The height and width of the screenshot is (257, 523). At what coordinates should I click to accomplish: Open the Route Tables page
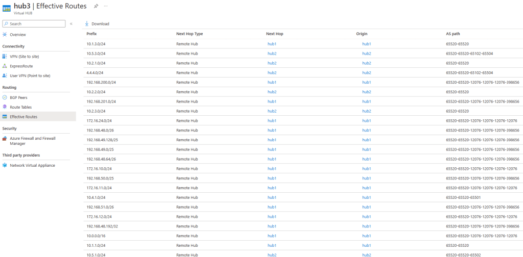pyautogui.click(x=20, y=107)
